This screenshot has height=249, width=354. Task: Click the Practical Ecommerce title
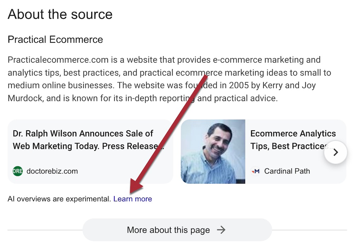point(55,40)
